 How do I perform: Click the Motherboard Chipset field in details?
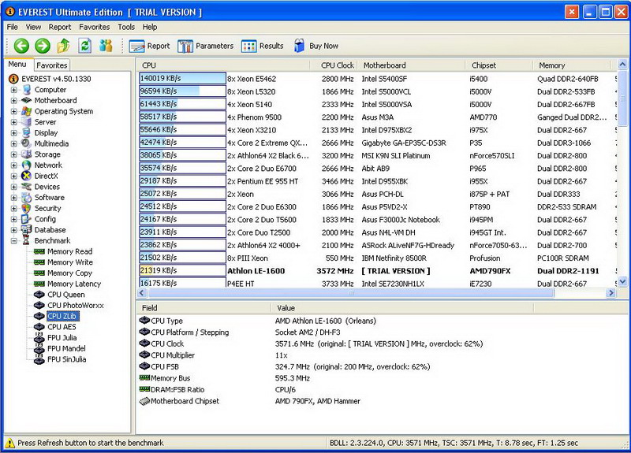pyautogui.click(x=179, y=401)
